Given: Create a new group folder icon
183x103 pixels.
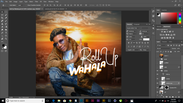Looking at the screenshot, I should tap(173, 97).
